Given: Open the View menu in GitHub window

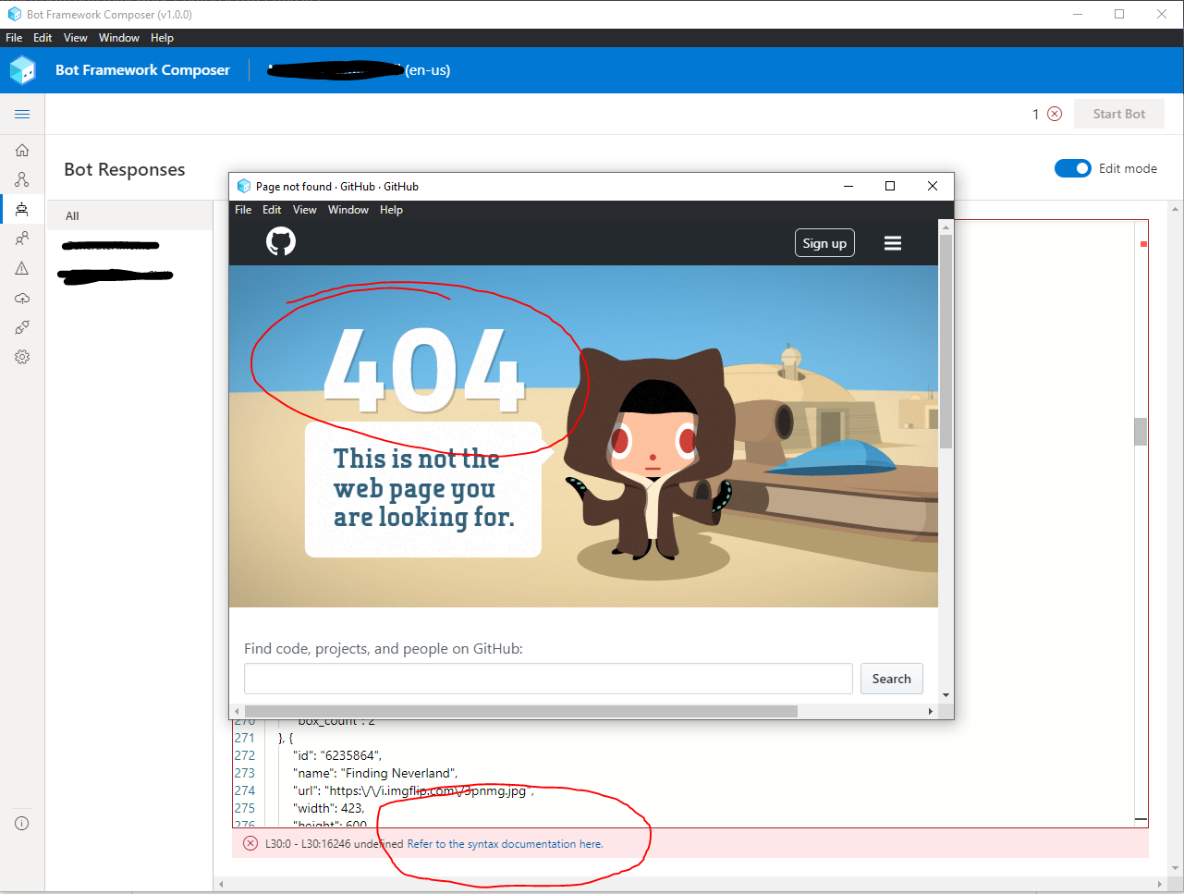Looking at the screenshot, I should pyautogui.click(x=304, y=210).
